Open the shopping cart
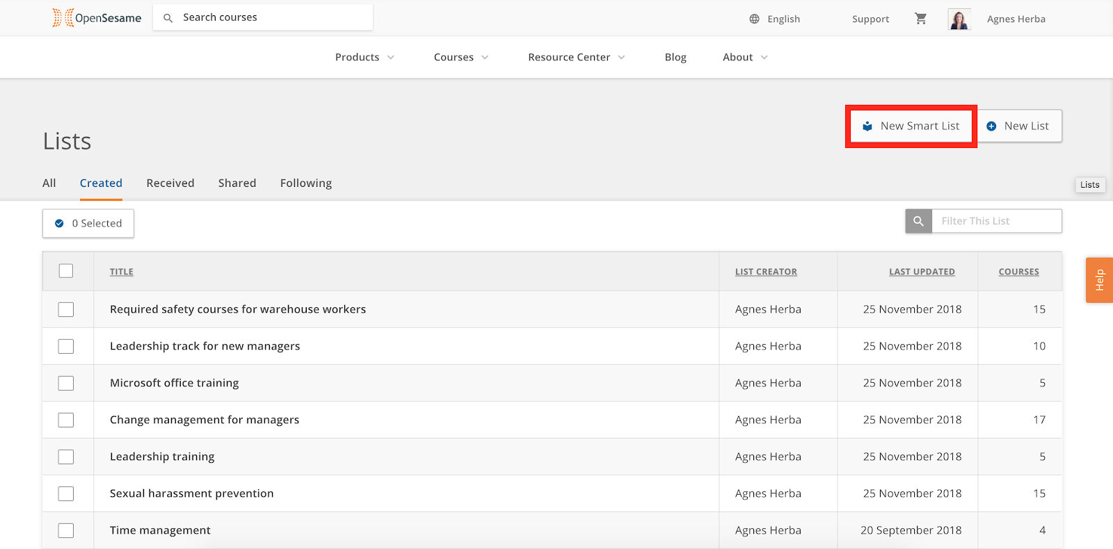Viewport: 1113px width, 549px height. tap(920, 19)
